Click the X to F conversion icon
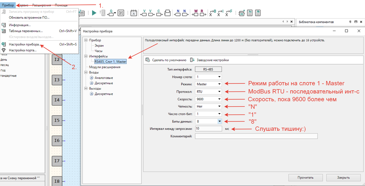This screenshot has width=365, height=186. pos(229,13)
